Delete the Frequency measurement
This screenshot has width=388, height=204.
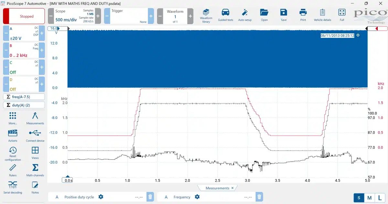[x=259, y=197]
